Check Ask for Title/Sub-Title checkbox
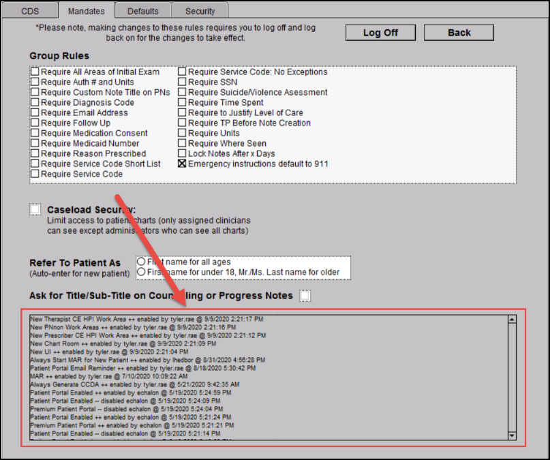 [x=306, y=296]
